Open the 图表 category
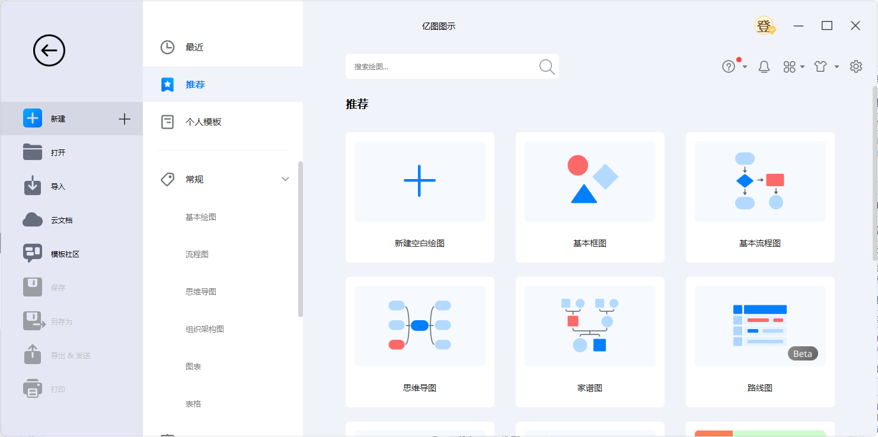The width and height of the screenshot is (878, 437). [x=193, y=366]
